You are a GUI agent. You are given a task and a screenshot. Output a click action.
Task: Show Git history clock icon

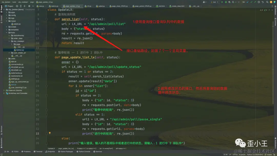(259, 2)
